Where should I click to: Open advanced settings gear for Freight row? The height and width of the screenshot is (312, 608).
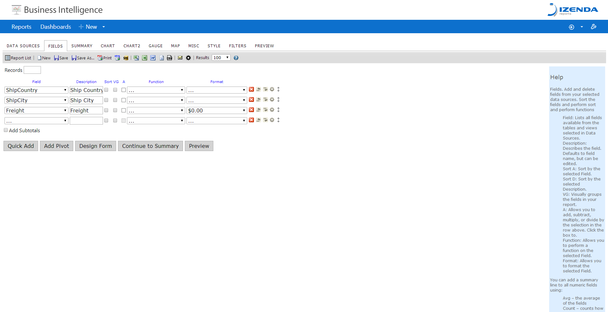[x=272, y=110]
